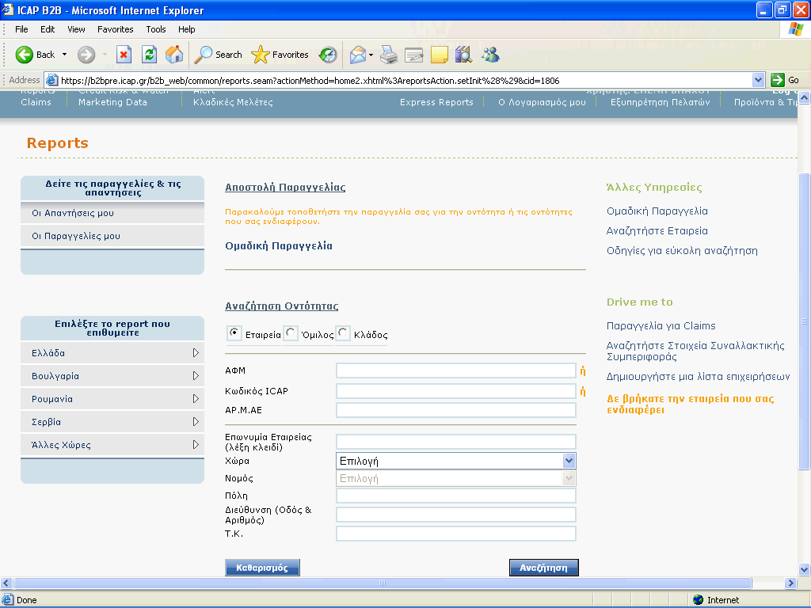Click the IE icon in the title bar
The image size is (811, 608).
point(8,9)
